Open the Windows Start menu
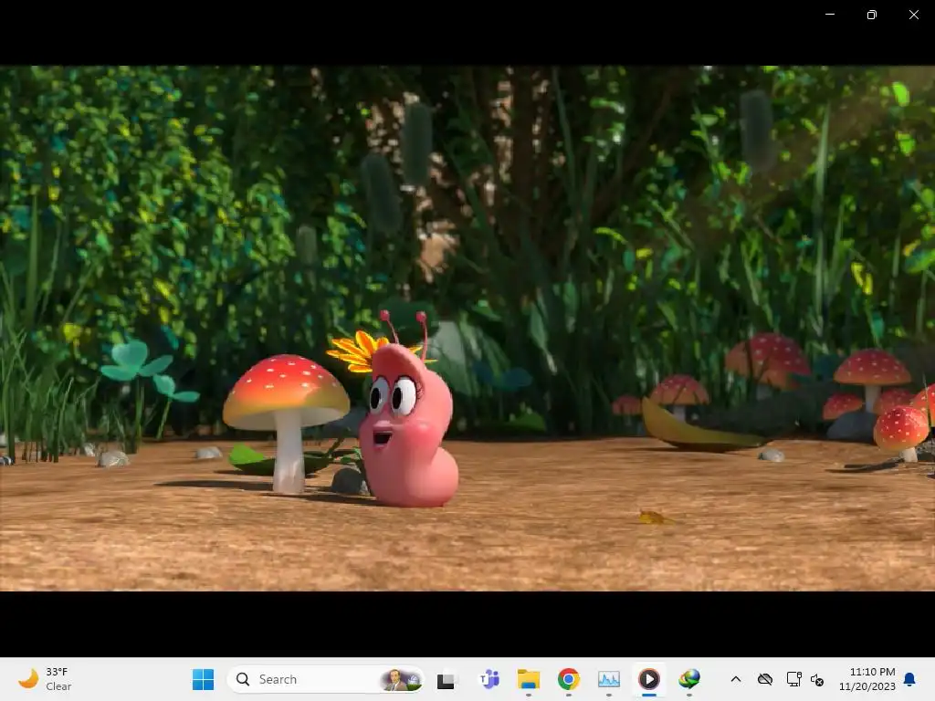This screenshot has width=935, height=701. tap(203, 679)
